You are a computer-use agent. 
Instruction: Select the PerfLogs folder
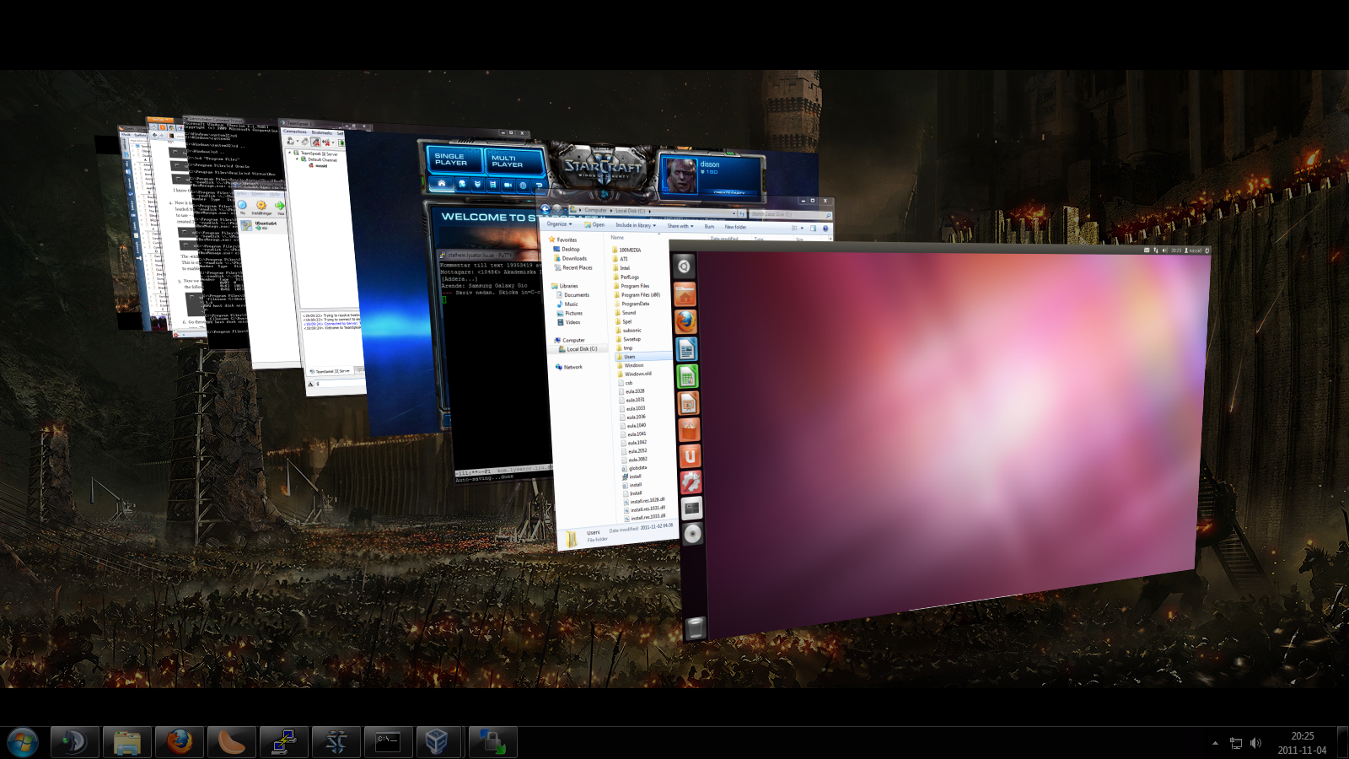click(626, 277)
